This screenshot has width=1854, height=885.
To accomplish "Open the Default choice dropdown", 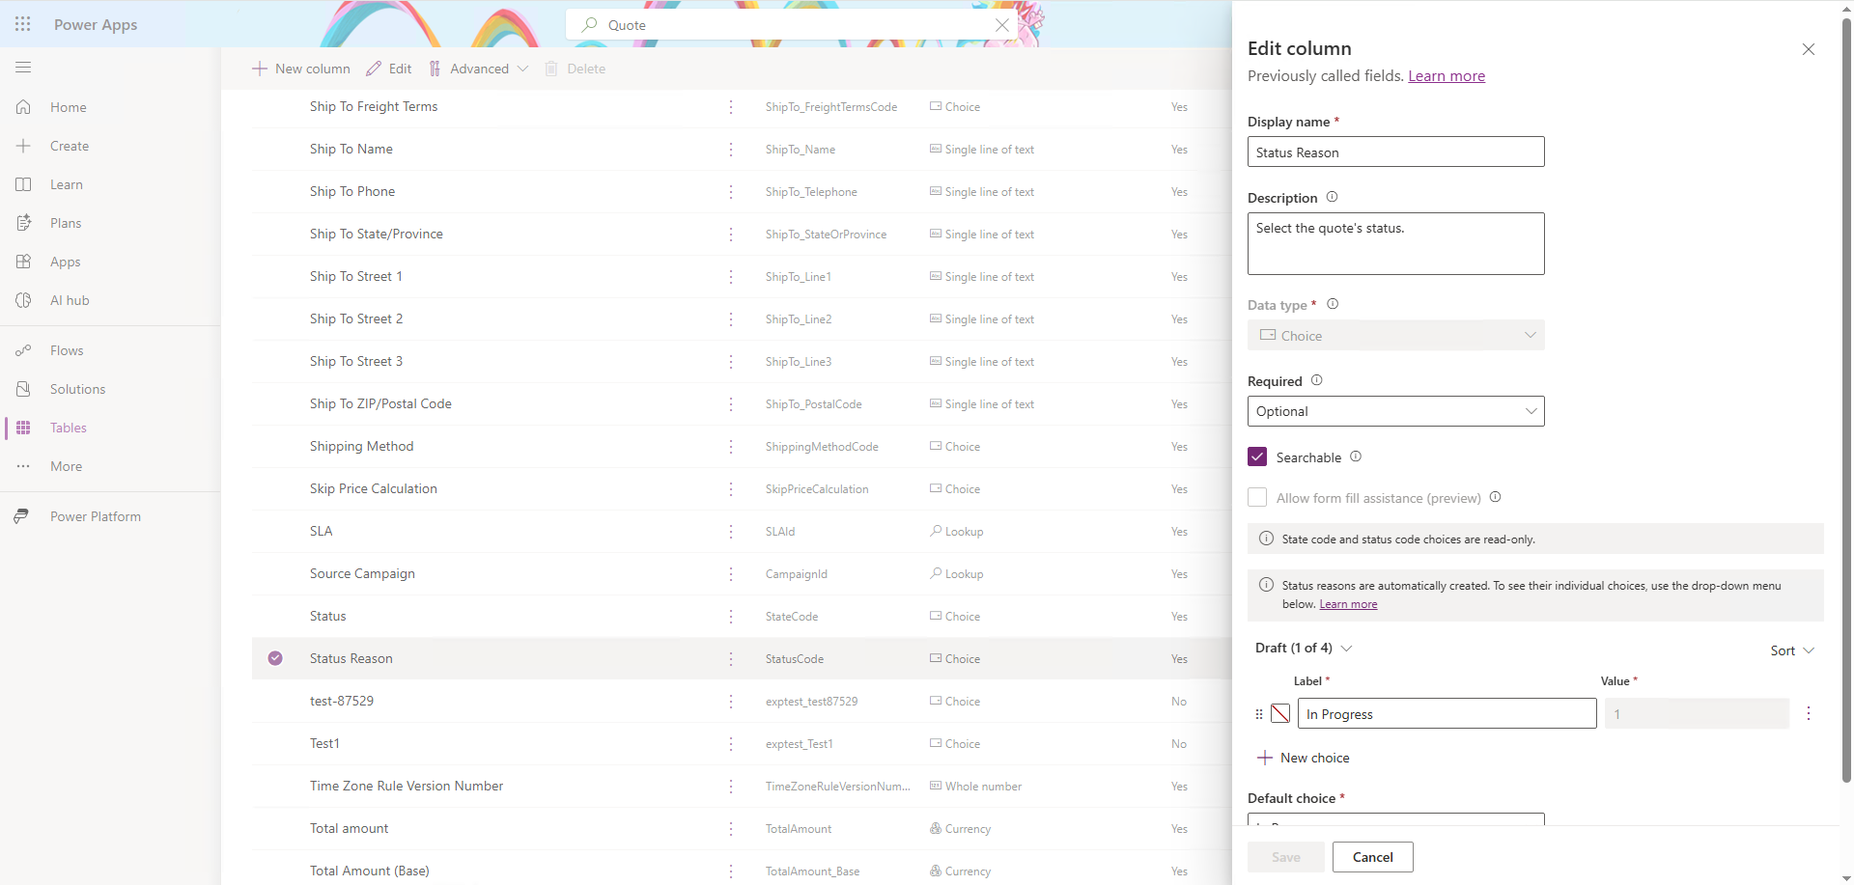I will coord(1396,819).
